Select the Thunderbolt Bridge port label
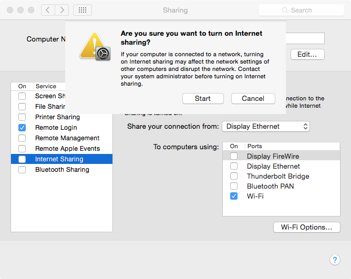 point(278,177)
